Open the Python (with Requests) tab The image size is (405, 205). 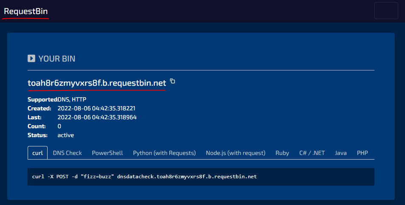pyautogui.click(x=164, y=153)
